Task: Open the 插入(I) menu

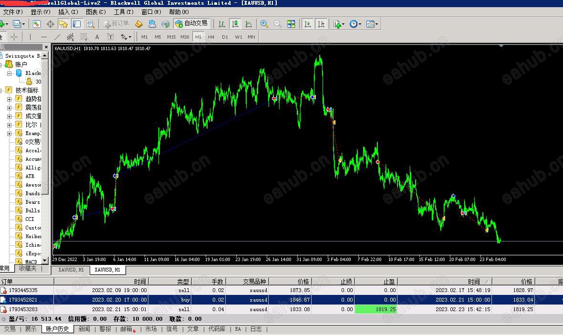Action: click(68, 12)
